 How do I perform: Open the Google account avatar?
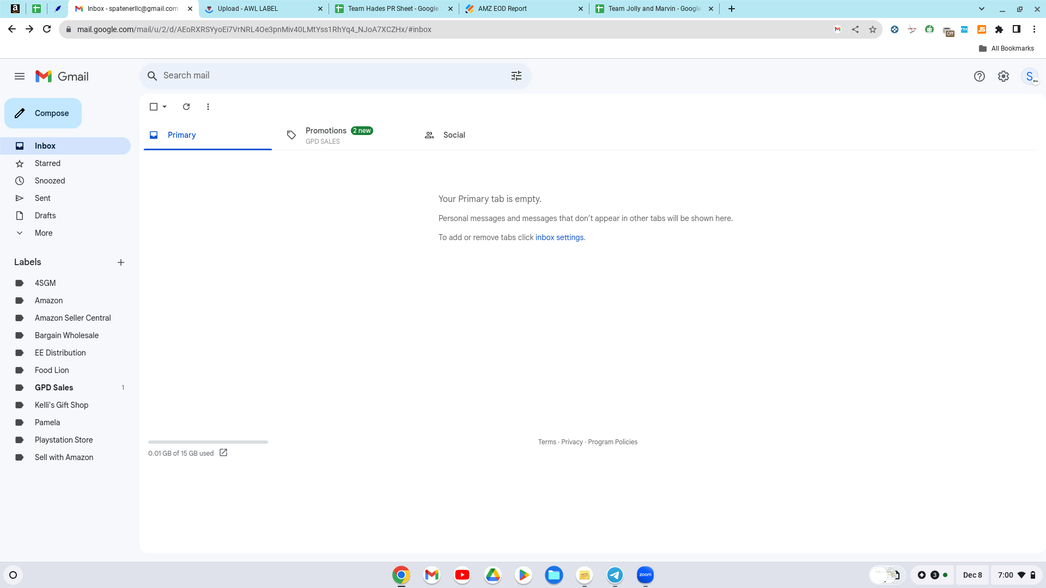(1030, 76)
